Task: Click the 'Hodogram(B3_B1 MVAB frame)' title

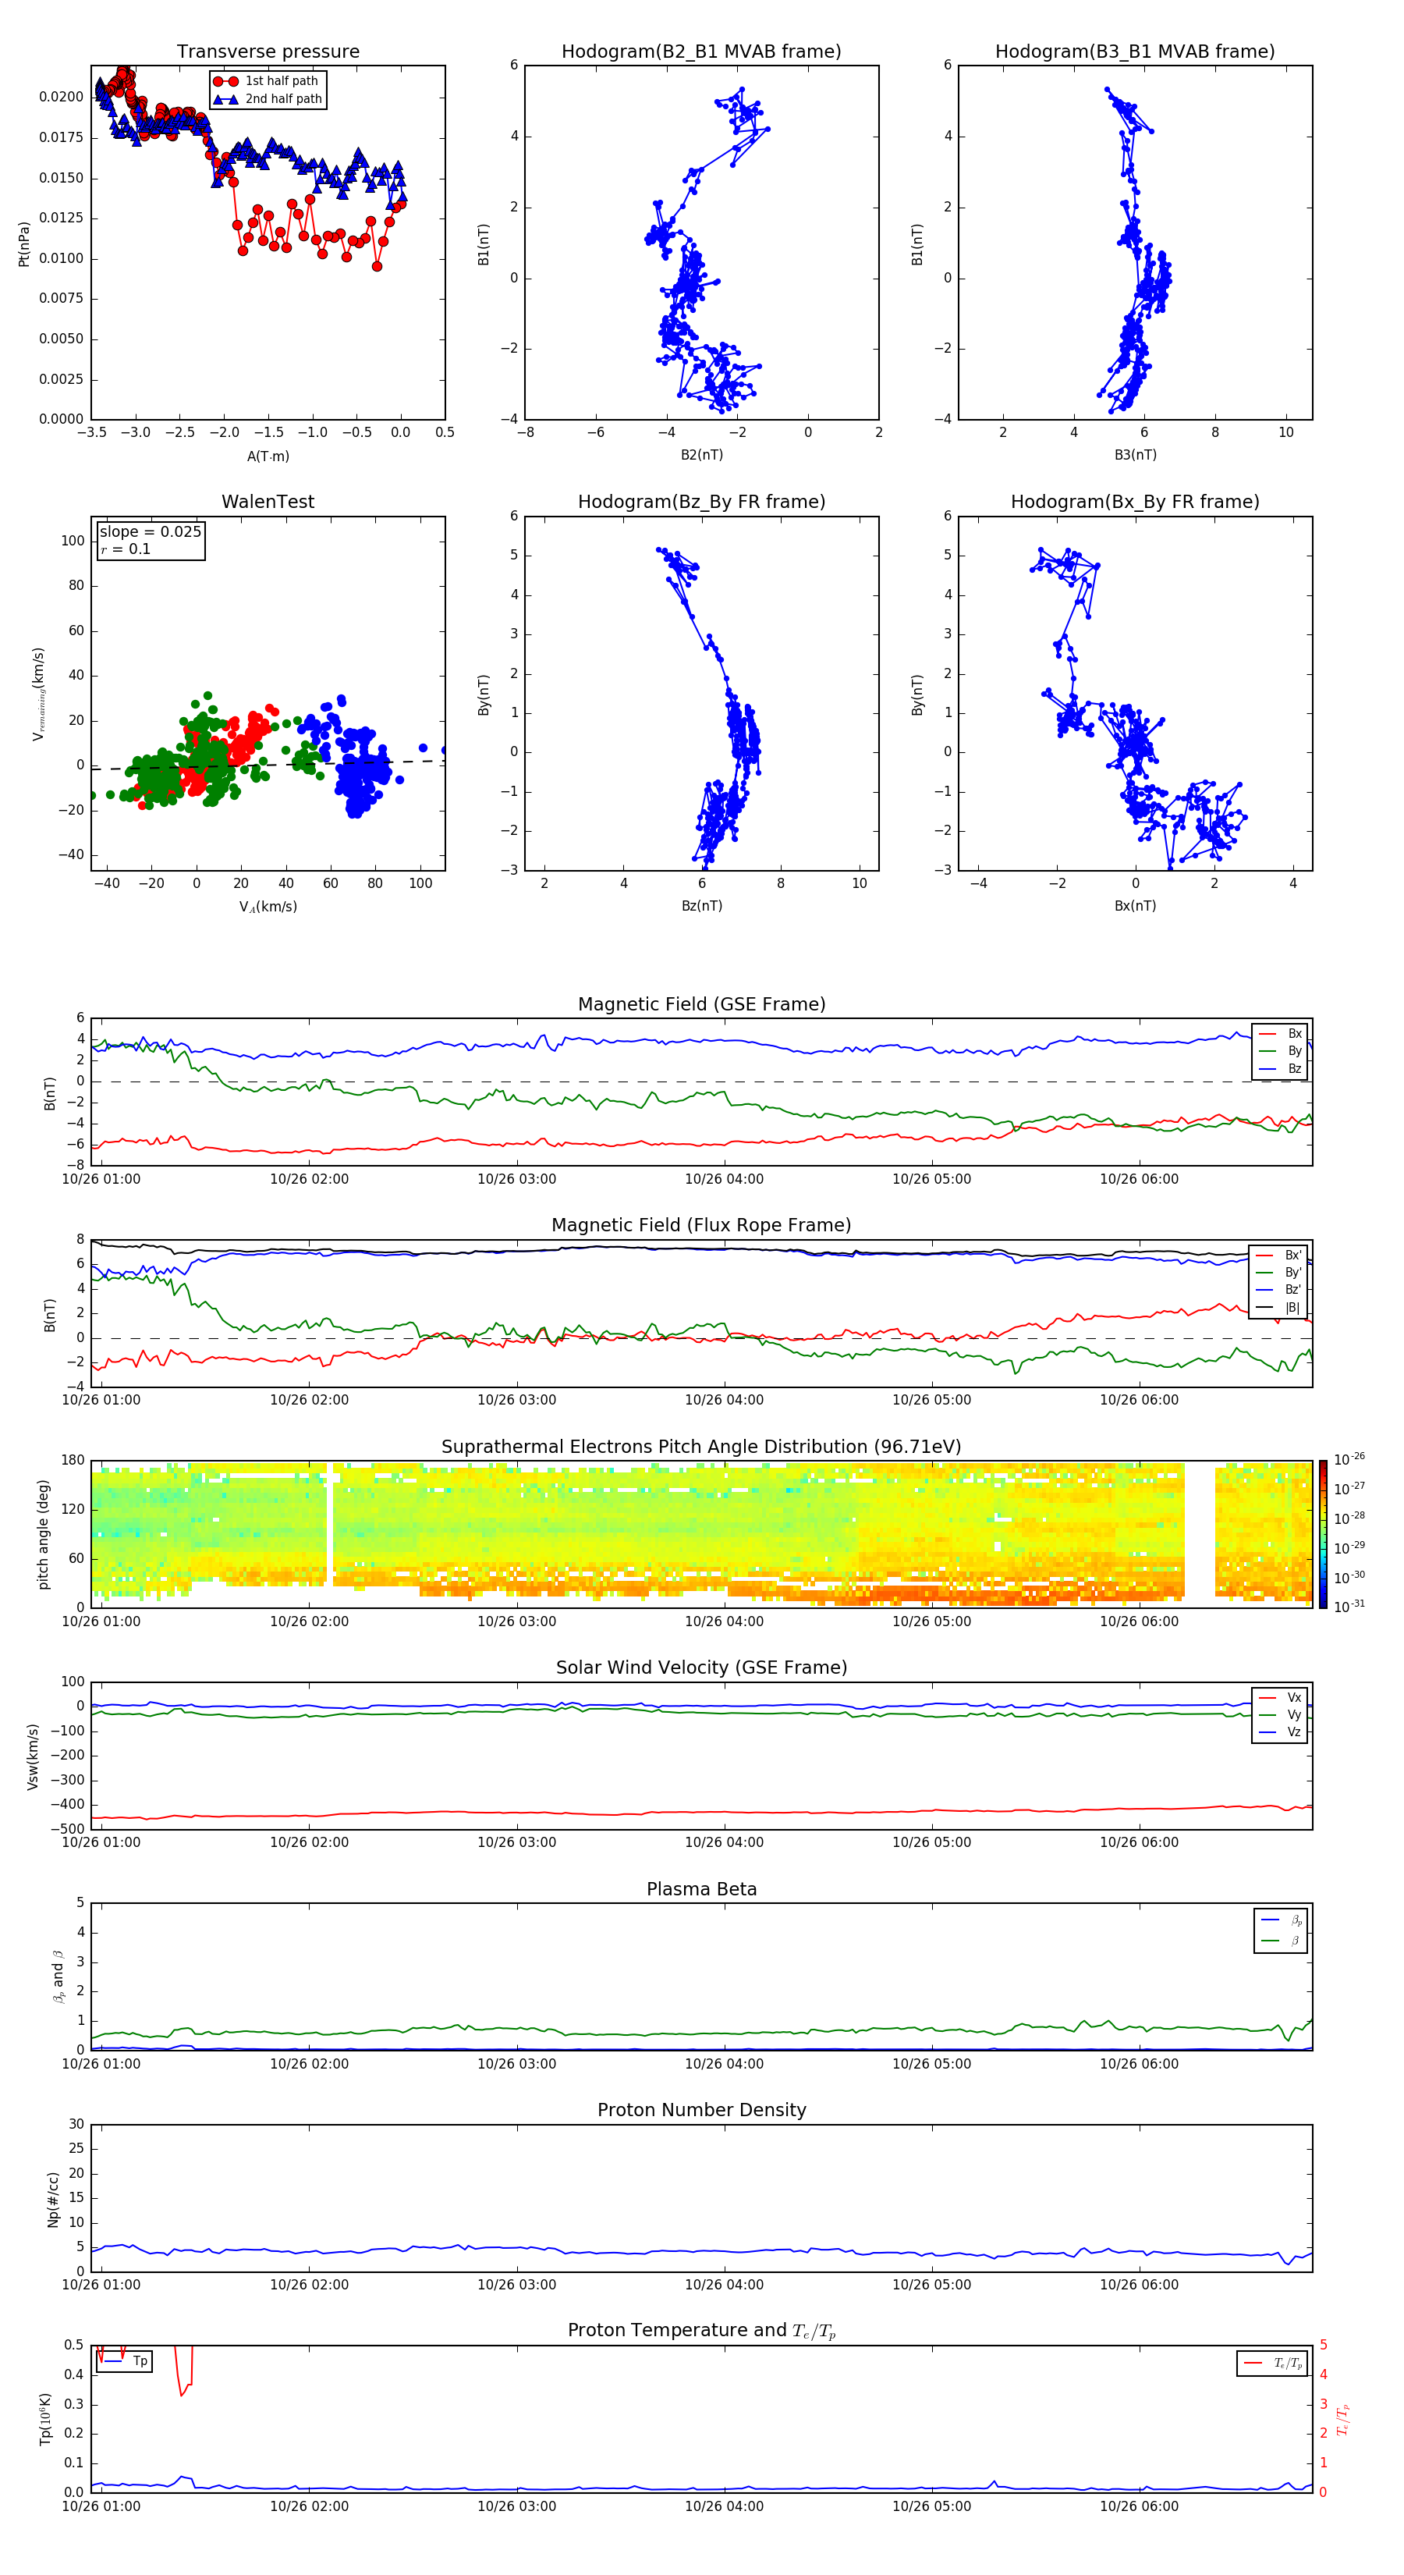Action: pyautogui.click(x=1135, y=52)
